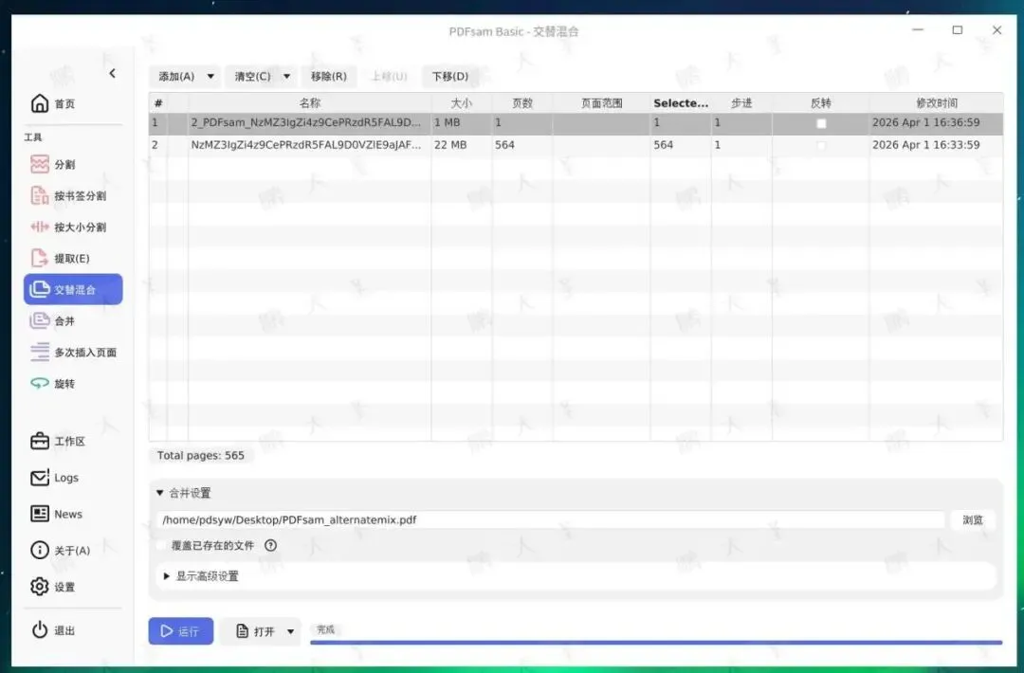Click the 步进 column header
Image resolution: width=1024 pixels, height=673 pixels.
click(741, 103)
